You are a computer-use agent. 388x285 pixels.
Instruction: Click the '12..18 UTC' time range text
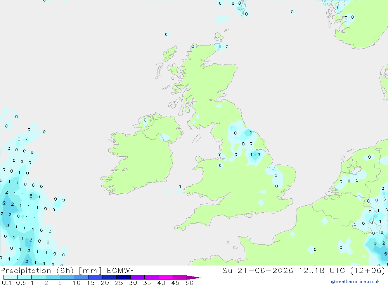point(321,270)
